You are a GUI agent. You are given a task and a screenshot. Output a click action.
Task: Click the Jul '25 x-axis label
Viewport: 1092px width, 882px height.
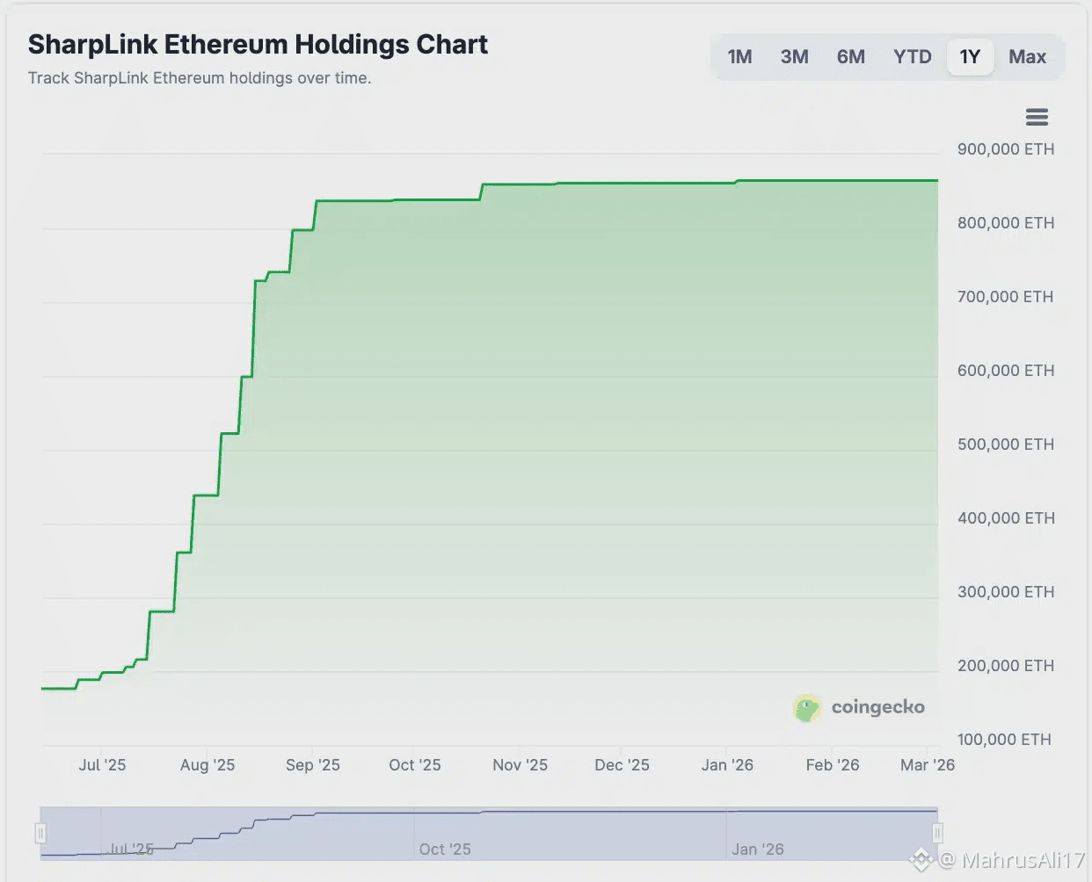[101, 764]
